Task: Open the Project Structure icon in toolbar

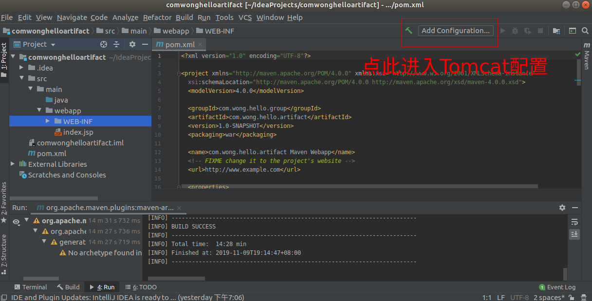Action: 556,31
